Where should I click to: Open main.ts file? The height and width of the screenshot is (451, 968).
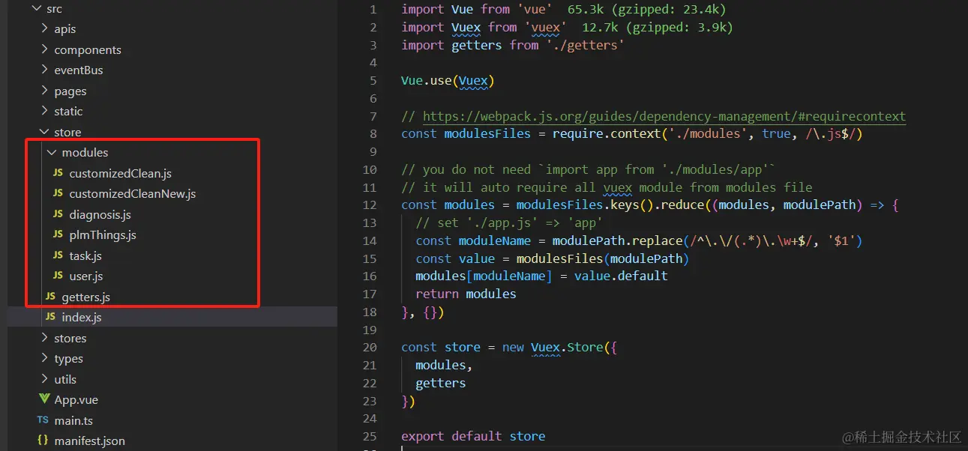pyautogui.click(x=73, y=421)
